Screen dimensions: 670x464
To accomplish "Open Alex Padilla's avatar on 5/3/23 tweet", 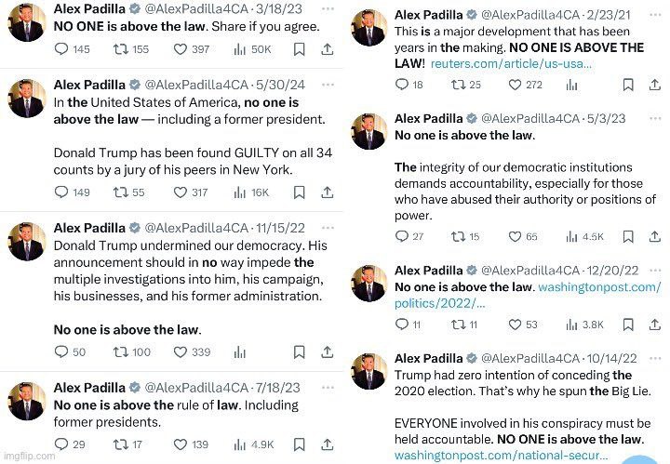I will [368, 131].
